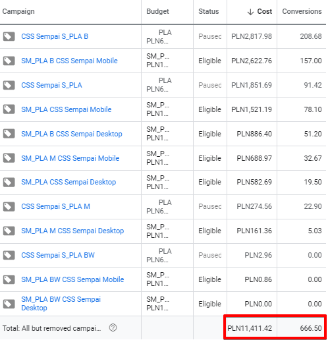The width and height of the screenshot is (330, 342).
Task: Click tag icon beside SM_PLA BW CSS Sempai Mobile
Action: pyautogui.click(x=9, y=279)
